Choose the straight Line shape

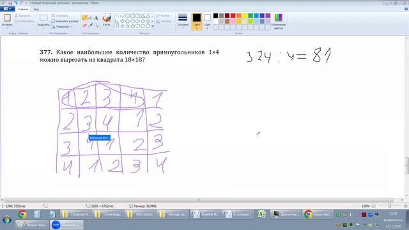[118, 16]
